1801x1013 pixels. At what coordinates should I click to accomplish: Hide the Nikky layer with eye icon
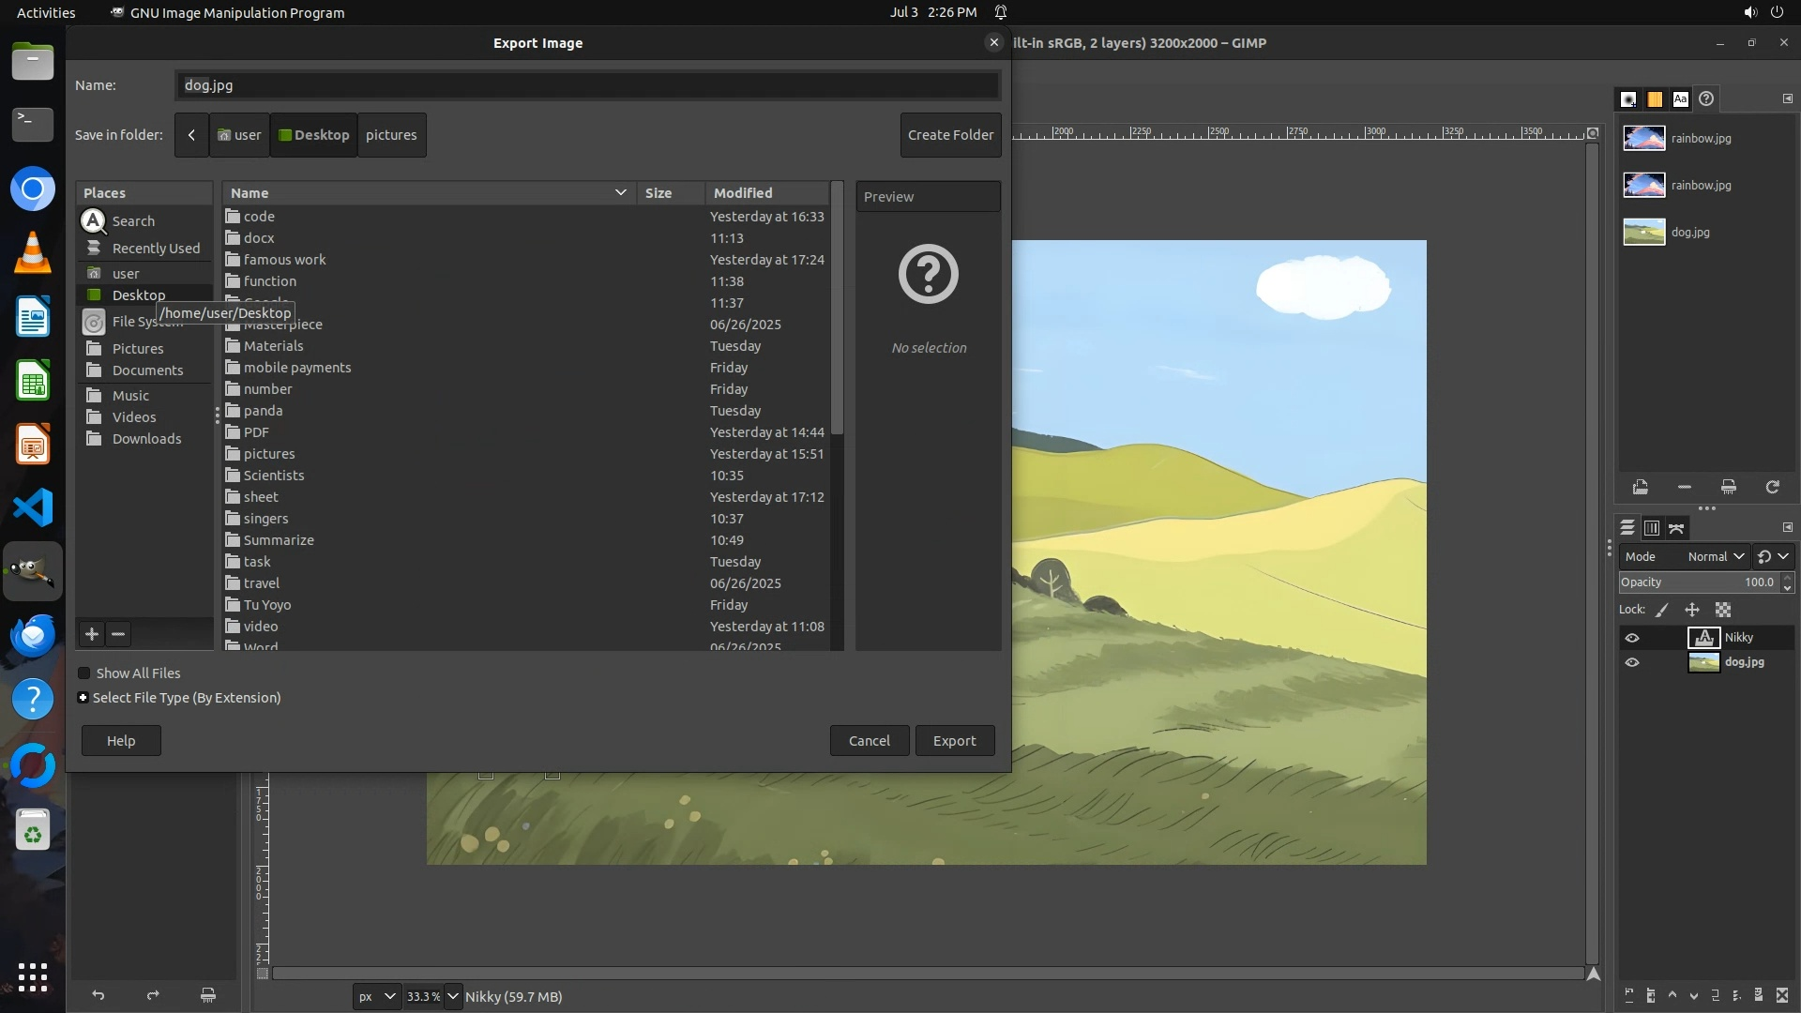1632,638
